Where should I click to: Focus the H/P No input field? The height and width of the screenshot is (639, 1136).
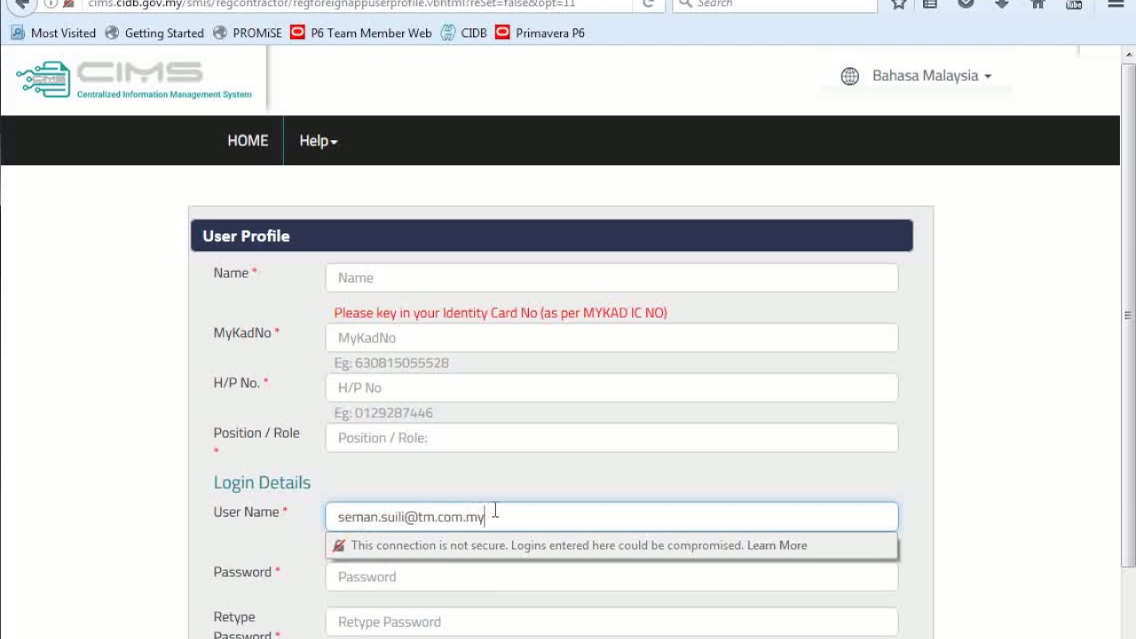coord(611,388)
